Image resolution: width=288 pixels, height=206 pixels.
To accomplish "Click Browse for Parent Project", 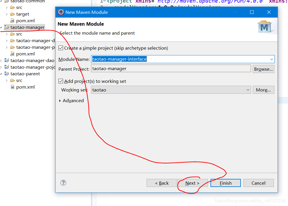I will 263,69.
